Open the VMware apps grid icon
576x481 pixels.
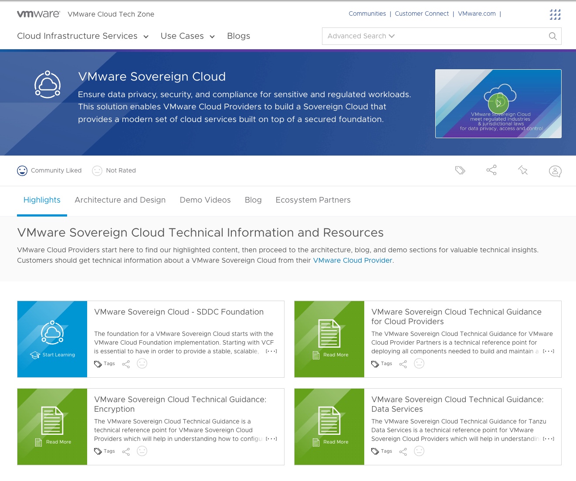pyautogui.click(x=555, y=14)
